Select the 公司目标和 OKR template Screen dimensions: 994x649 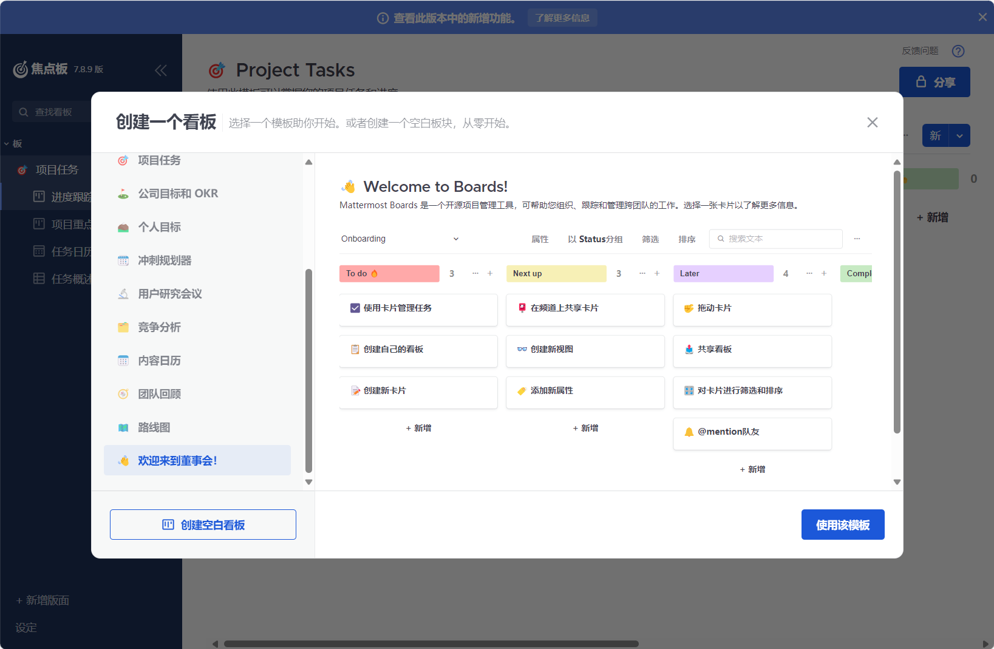[178, 194]
